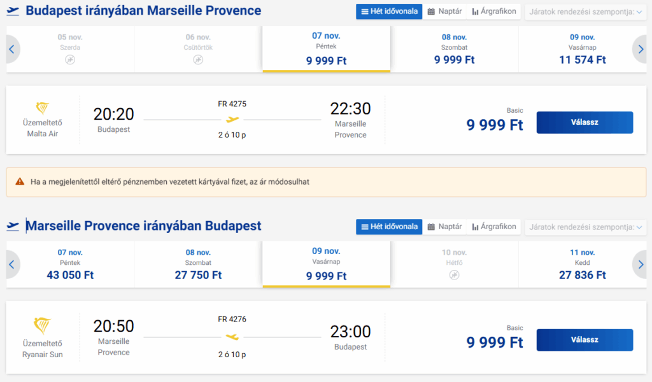Click the Ryanair Sun operator logo
Image resolution: width=652 pixels, height=382 pixels.
43,325
